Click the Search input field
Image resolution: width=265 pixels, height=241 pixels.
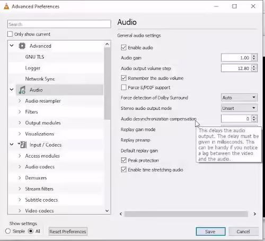59,24
